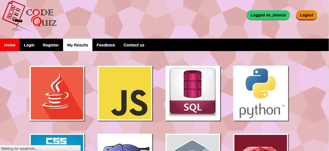Open the Feedback page
This screenshot has width=329, height=151.
pyautogui.click(x=106, y=45)
